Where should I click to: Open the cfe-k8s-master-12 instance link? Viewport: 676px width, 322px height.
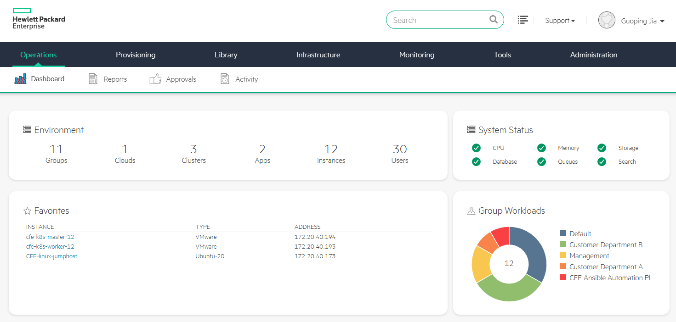coord(50,237)
